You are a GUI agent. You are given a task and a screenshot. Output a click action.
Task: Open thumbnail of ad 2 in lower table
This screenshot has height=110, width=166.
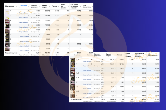click(x=73, y=69)
